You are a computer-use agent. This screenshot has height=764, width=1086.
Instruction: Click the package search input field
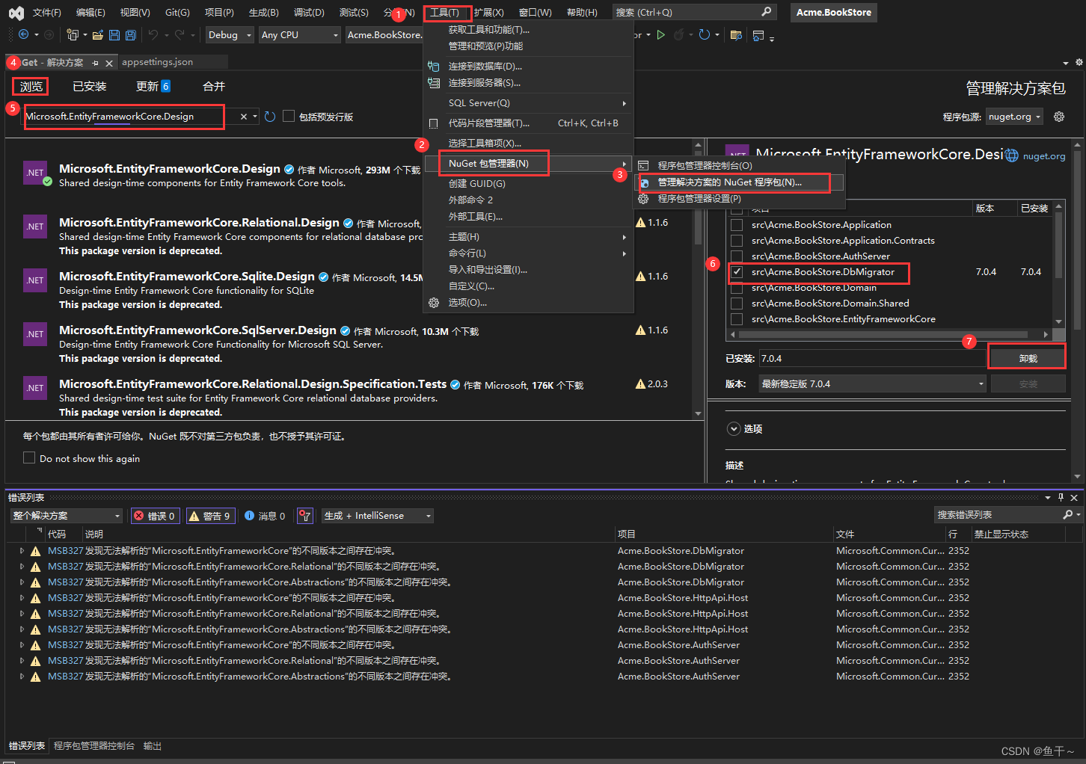click(x=130, y=117)
